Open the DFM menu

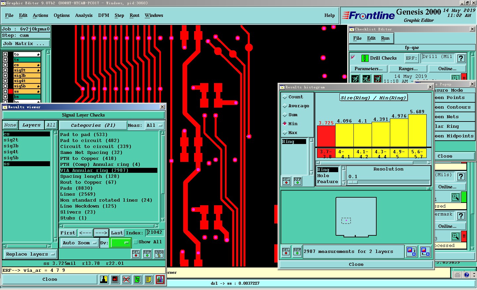pos(103,16)
